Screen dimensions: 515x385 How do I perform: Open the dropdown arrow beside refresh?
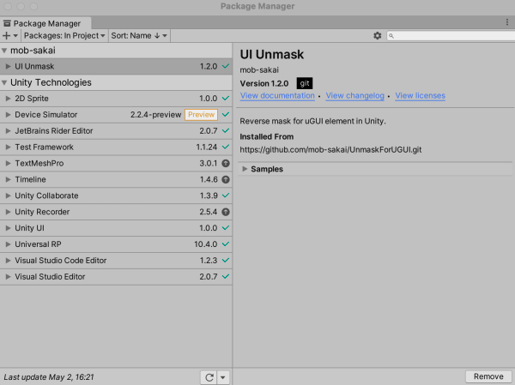pyautogui.click(x=223, y=377)
